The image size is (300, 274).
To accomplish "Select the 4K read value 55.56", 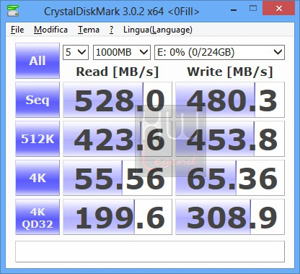I will [118, 178].
